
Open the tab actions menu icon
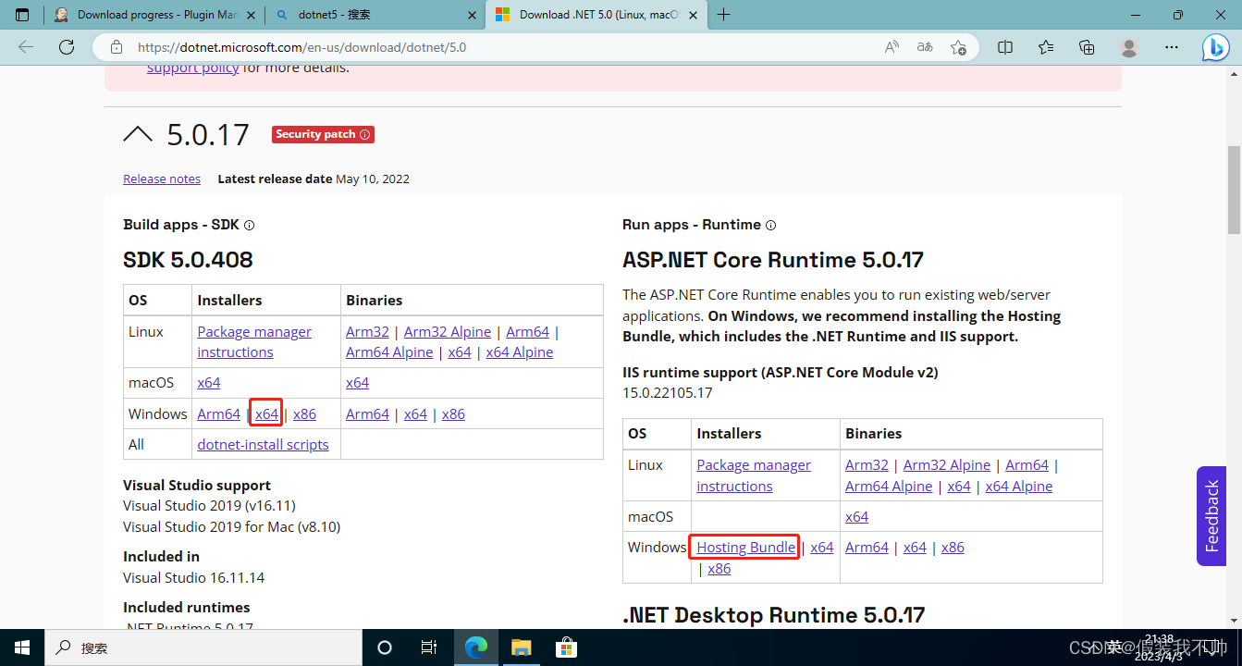tap(22, 15)
